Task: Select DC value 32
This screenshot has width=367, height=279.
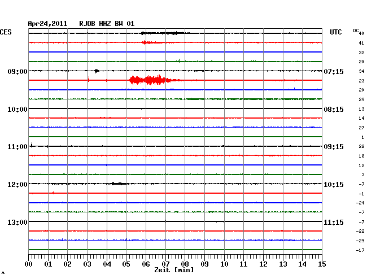Action: pos(361,53)
